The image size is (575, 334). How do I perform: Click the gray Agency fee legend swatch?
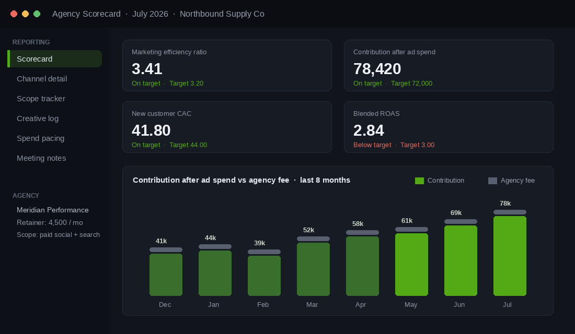492,181
